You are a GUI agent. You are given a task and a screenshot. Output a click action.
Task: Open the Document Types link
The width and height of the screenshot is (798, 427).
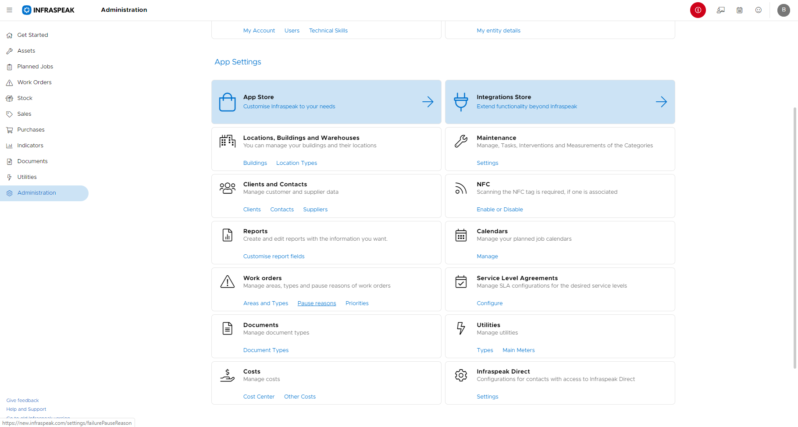[266, 350]
